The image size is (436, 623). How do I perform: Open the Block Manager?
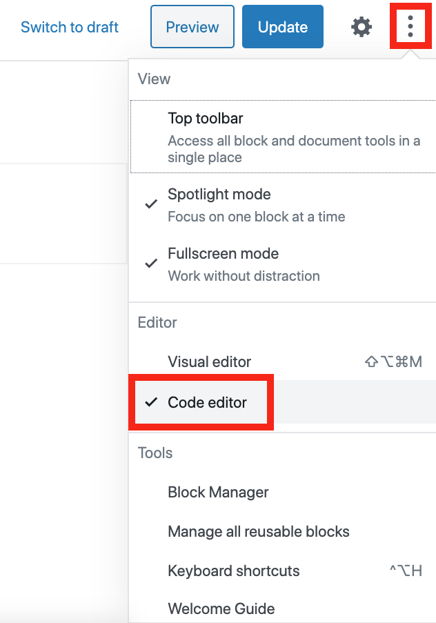click(283, 493)
